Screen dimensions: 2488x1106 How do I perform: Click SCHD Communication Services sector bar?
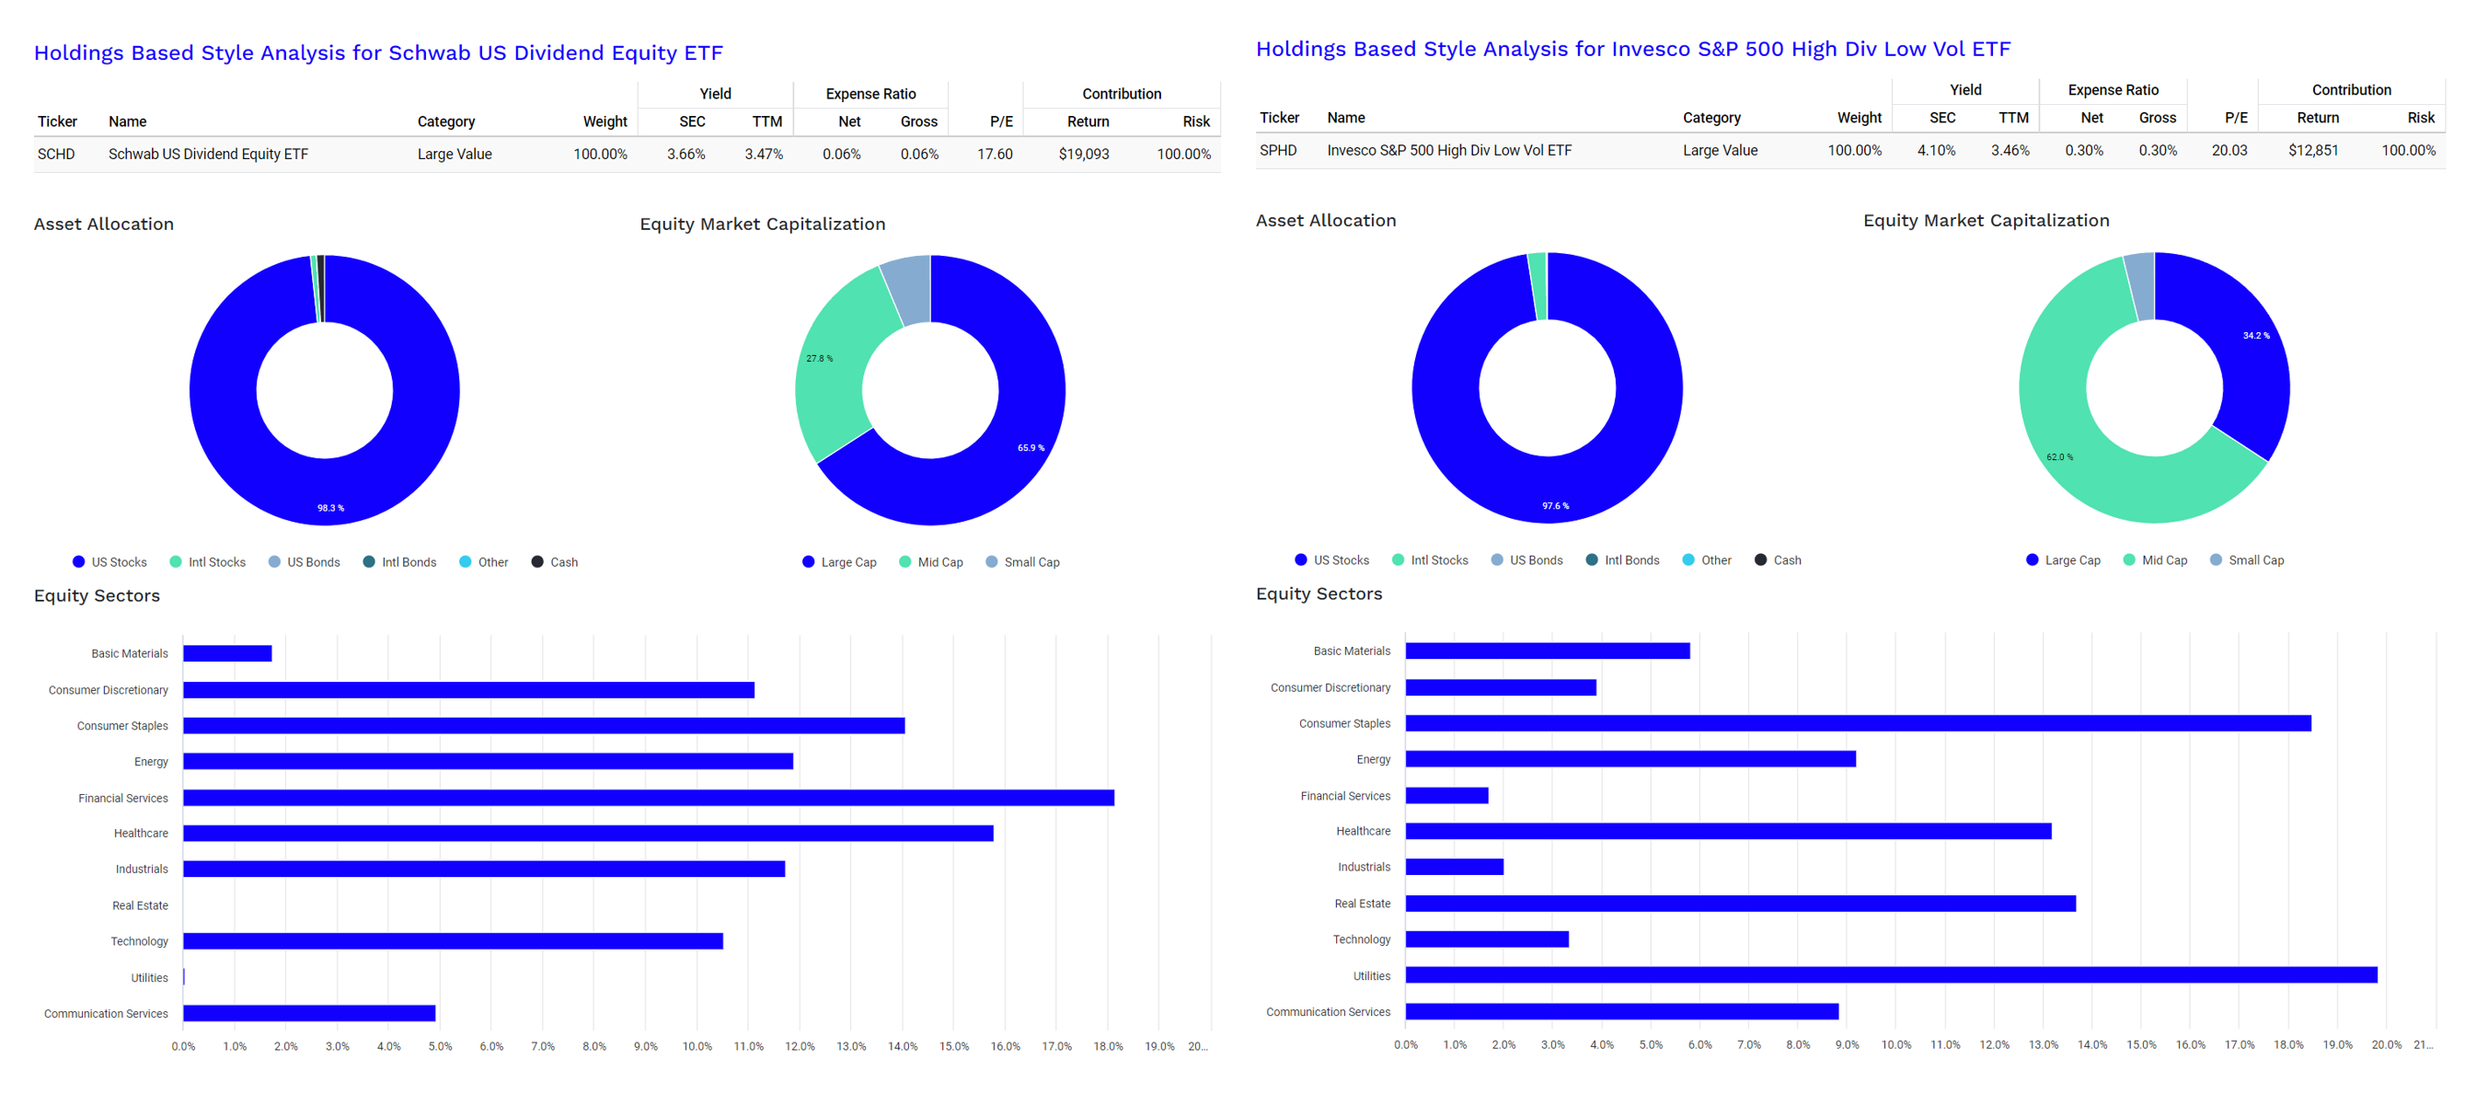pyautogui.click(x=309, y=1013)
